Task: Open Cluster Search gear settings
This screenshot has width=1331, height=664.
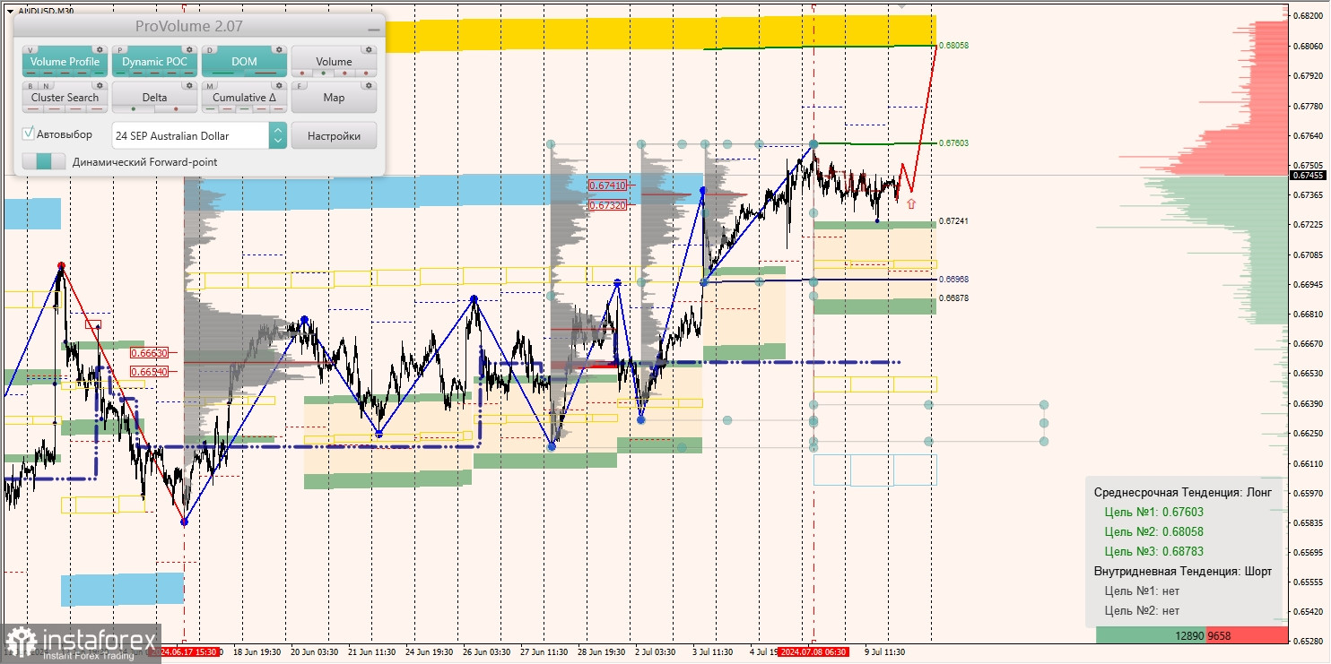Action: click(x=100, y=85)
